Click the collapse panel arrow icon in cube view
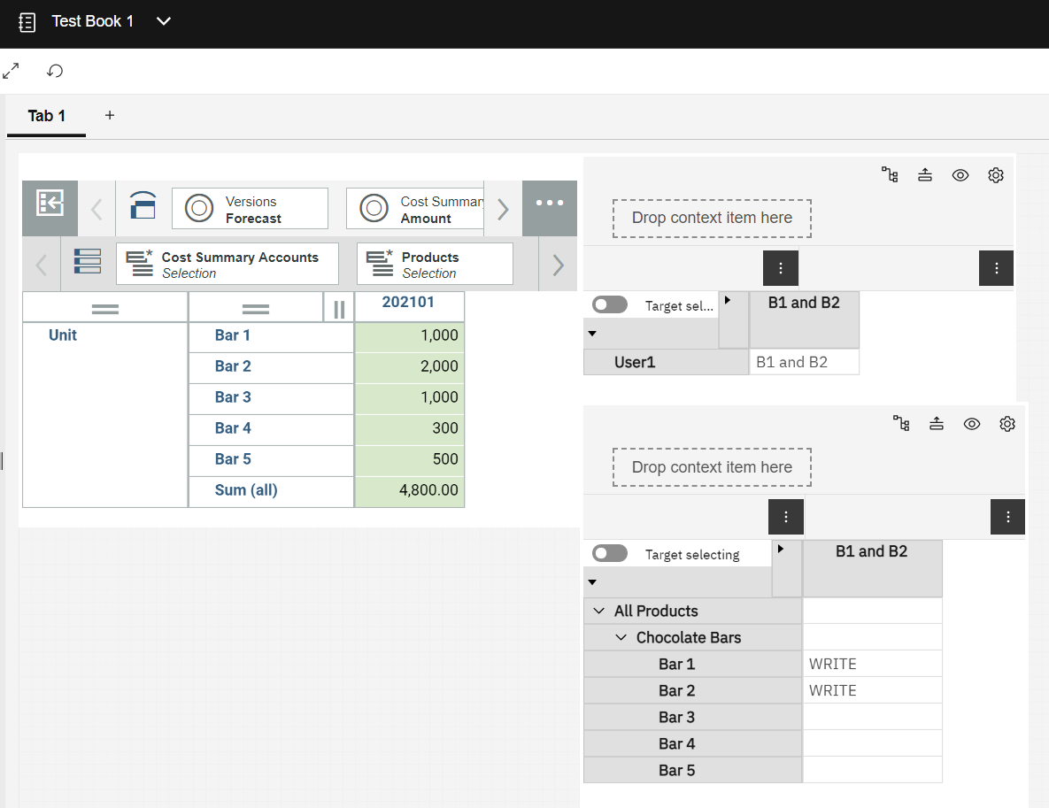Viewport: 1049px width, 808px height. click(x=50, y=204)
